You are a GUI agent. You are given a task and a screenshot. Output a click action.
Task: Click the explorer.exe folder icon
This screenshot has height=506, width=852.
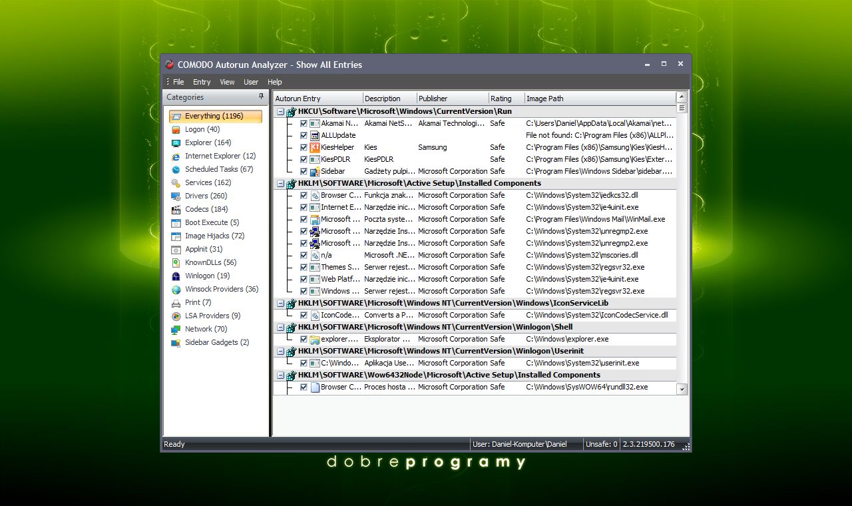(x=315, y=339)
